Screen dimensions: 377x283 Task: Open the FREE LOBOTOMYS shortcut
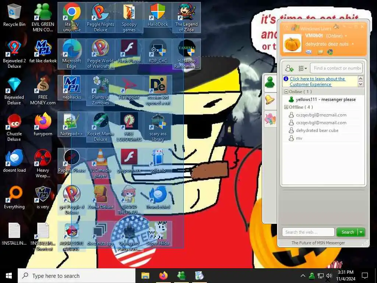(x=129, y=127)
